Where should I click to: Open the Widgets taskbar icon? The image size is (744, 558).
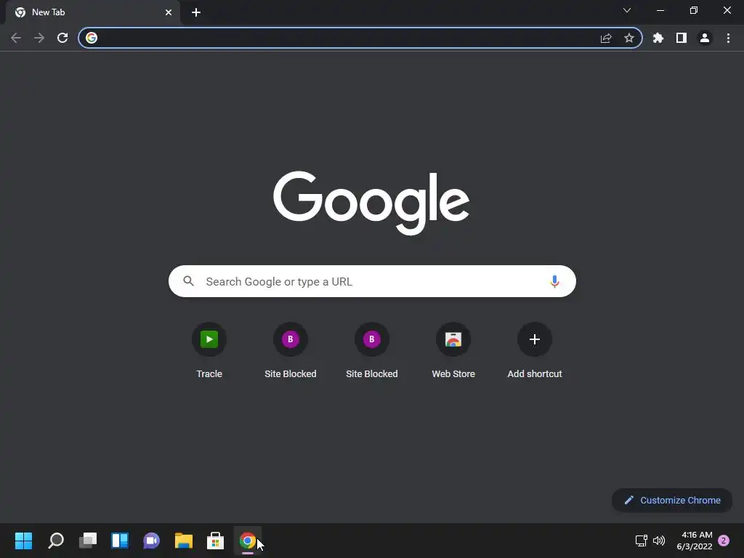click(x=120, y=541)
